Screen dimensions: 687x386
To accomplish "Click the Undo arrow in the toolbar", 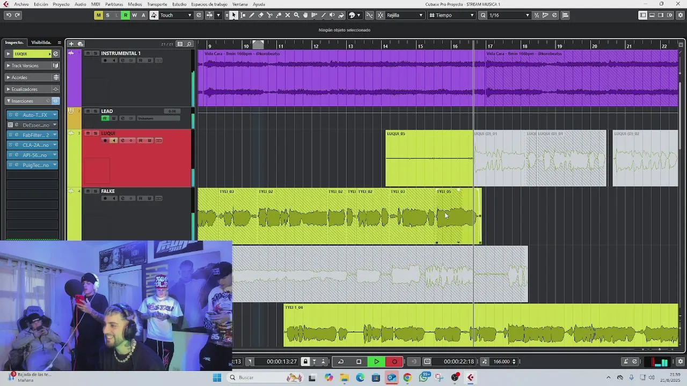I will point(9,15).
